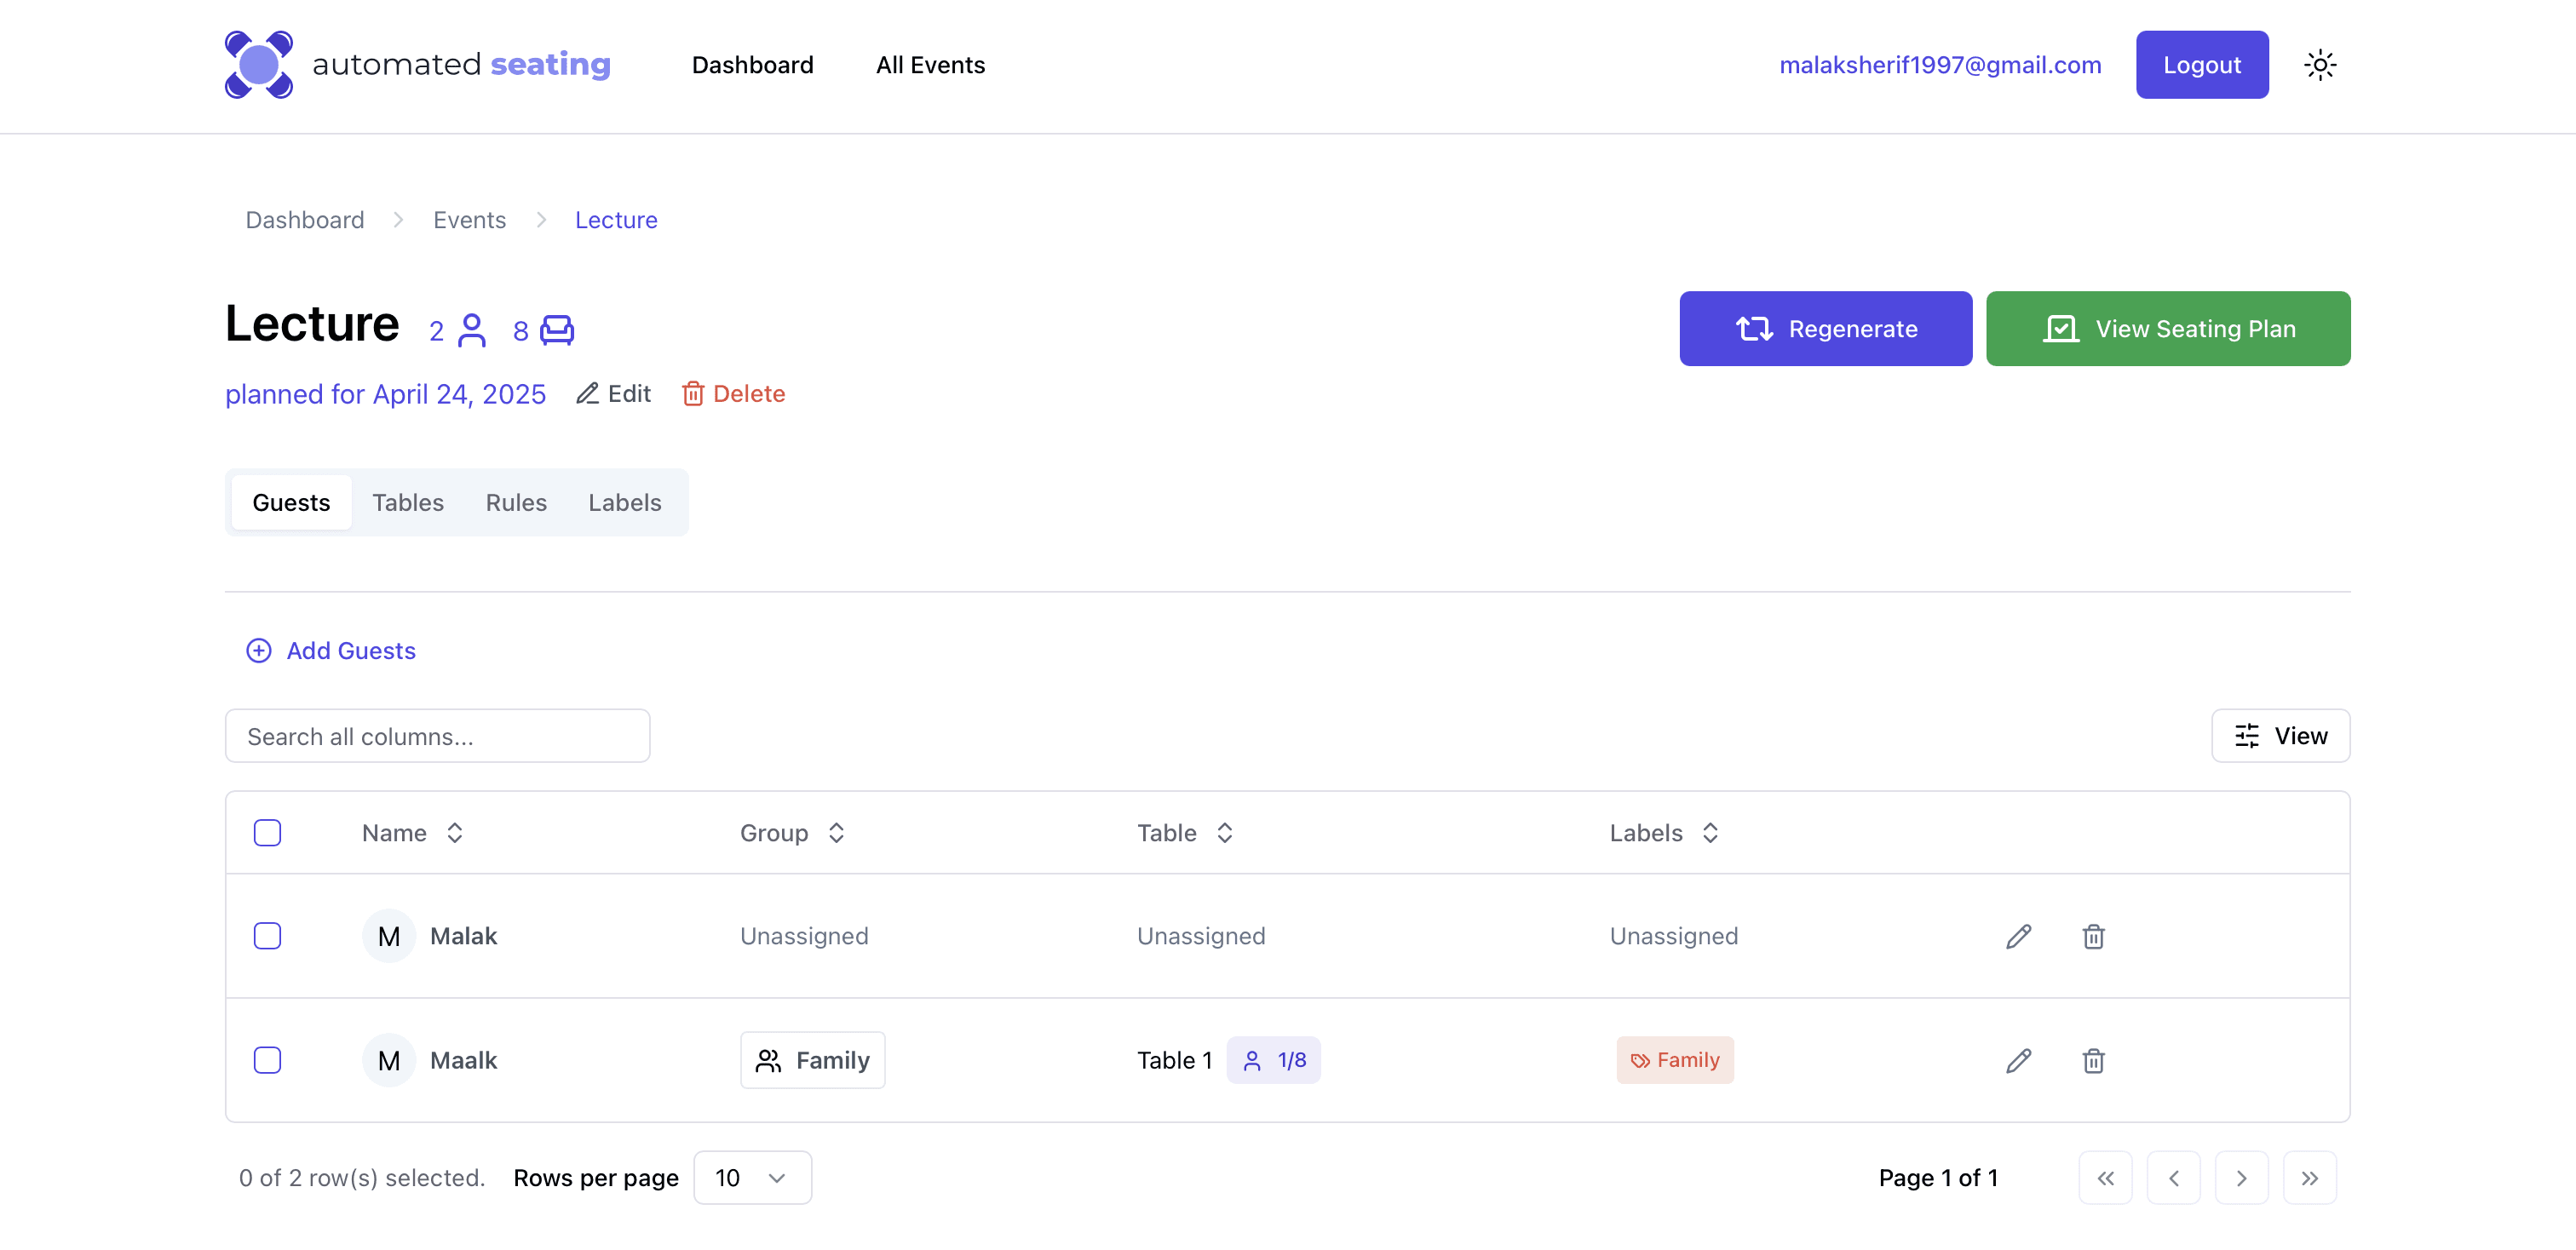Click the trash icon in Maalk's row
This screenshot has width=2576, height=1250.
[2093, 1060]
